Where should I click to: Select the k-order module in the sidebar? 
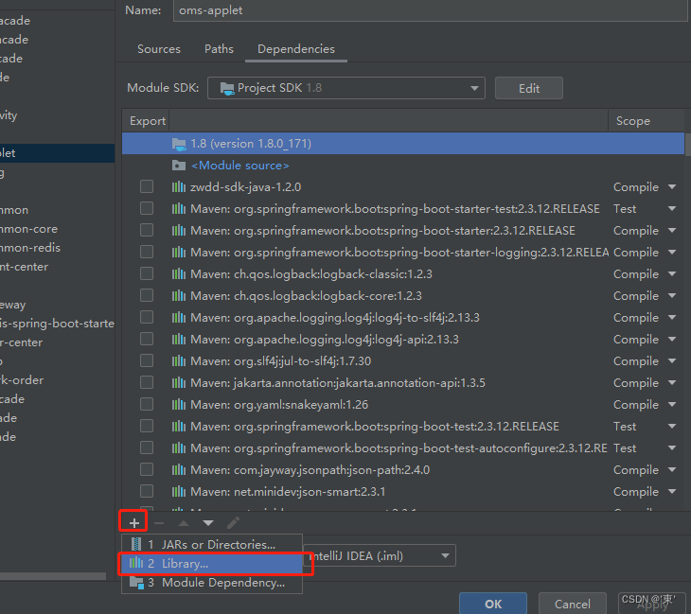coord(58,380)
